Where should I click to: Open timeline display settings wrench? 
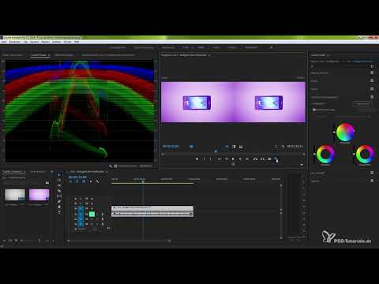(x=97, y=181)
